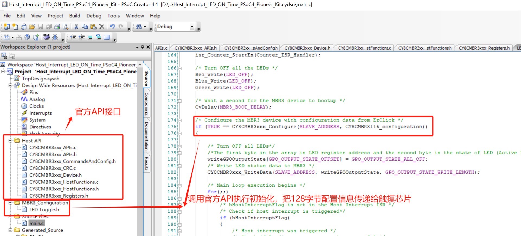
Task: Click the Save toolbar icon
Action: pos(40,27)
